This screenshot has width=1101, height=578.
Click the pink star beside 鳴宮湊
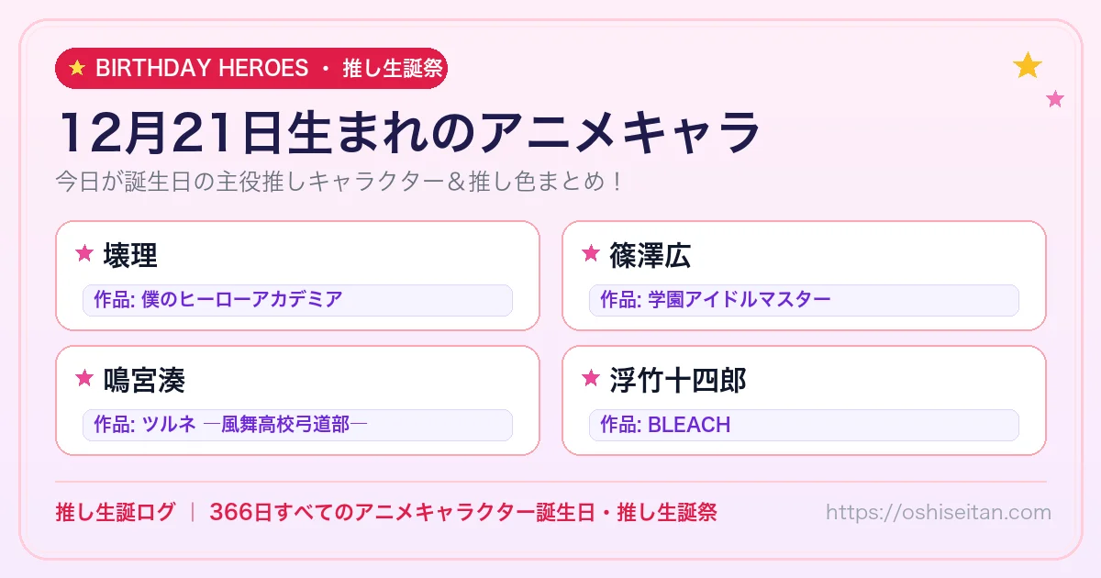[x=84, y=378]
